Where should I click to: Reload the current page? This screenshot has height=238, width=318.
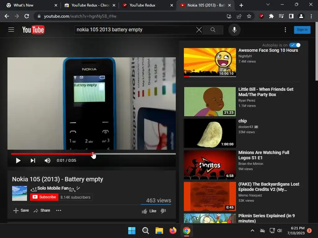[27, 16]
